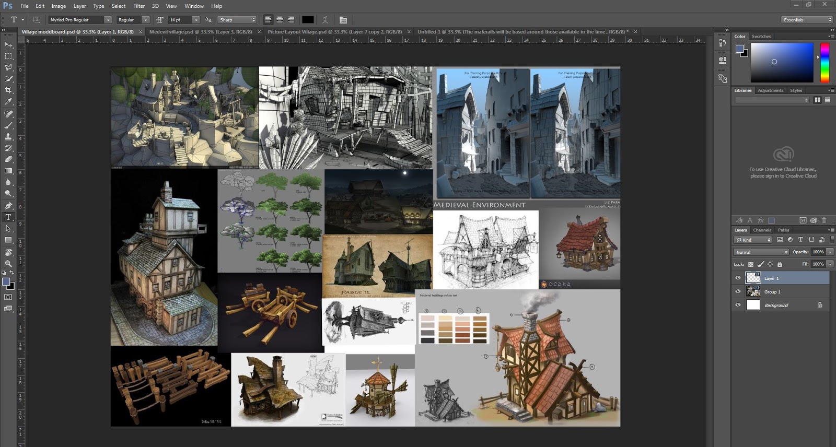Select the Zoom tool
The image size is (836, 447).
tap(8, 264)
